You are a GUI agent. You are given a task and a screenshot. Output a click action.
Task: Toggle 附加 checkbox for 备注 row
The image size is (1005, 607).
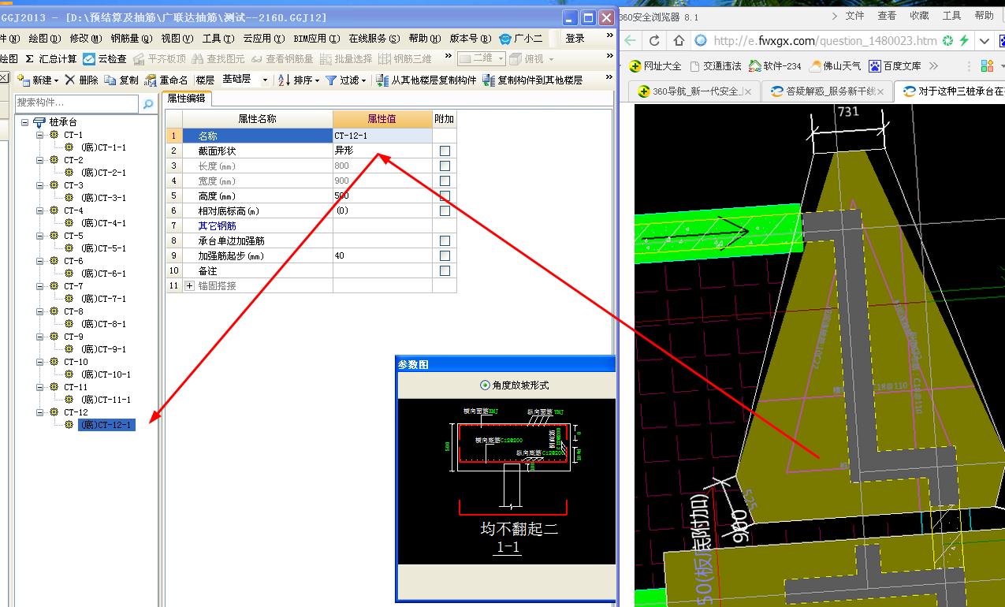(445, 270)
